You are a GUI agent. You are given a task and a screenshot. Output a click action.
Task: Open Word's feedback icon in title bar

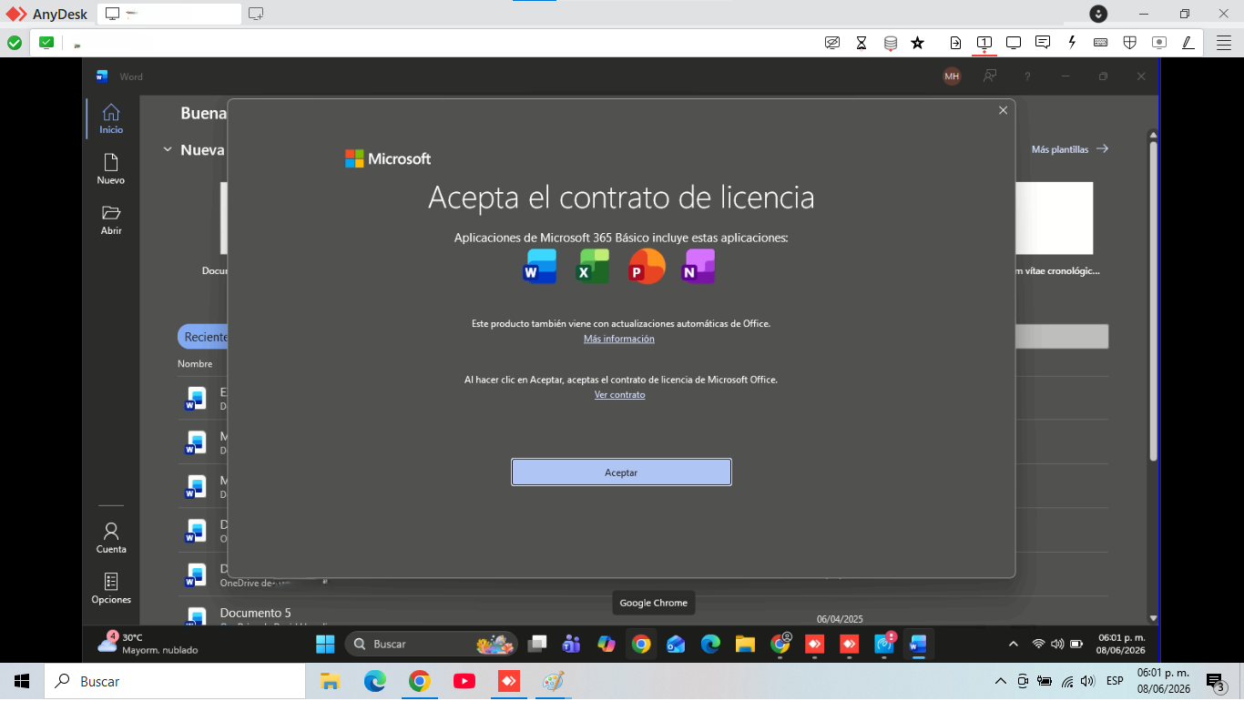point(990,76)
